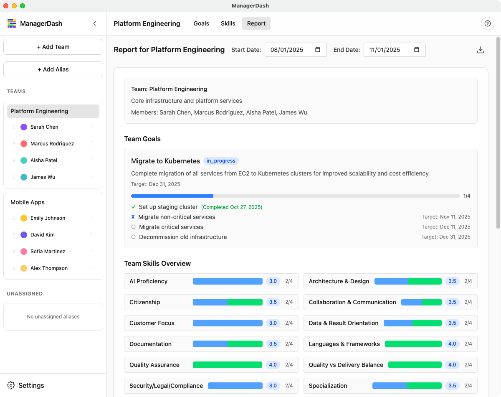Click the Add Alias button
Image resolution: width=501 pixels, height=397 pixels.
point(53,69)
